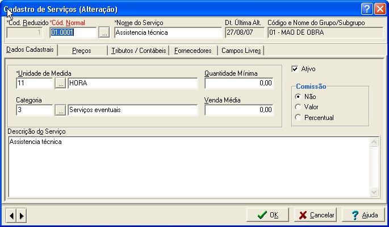Click the description scrollbar down arrow
This screenshot has width=389, height=227.
click(374, 192)
